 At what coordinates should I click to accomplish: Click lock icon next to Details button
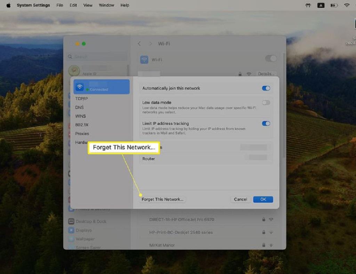tap(240, 74)
